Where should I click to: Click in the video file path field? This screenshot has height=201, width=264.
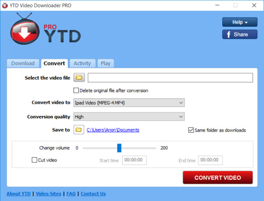pos(170,78)
